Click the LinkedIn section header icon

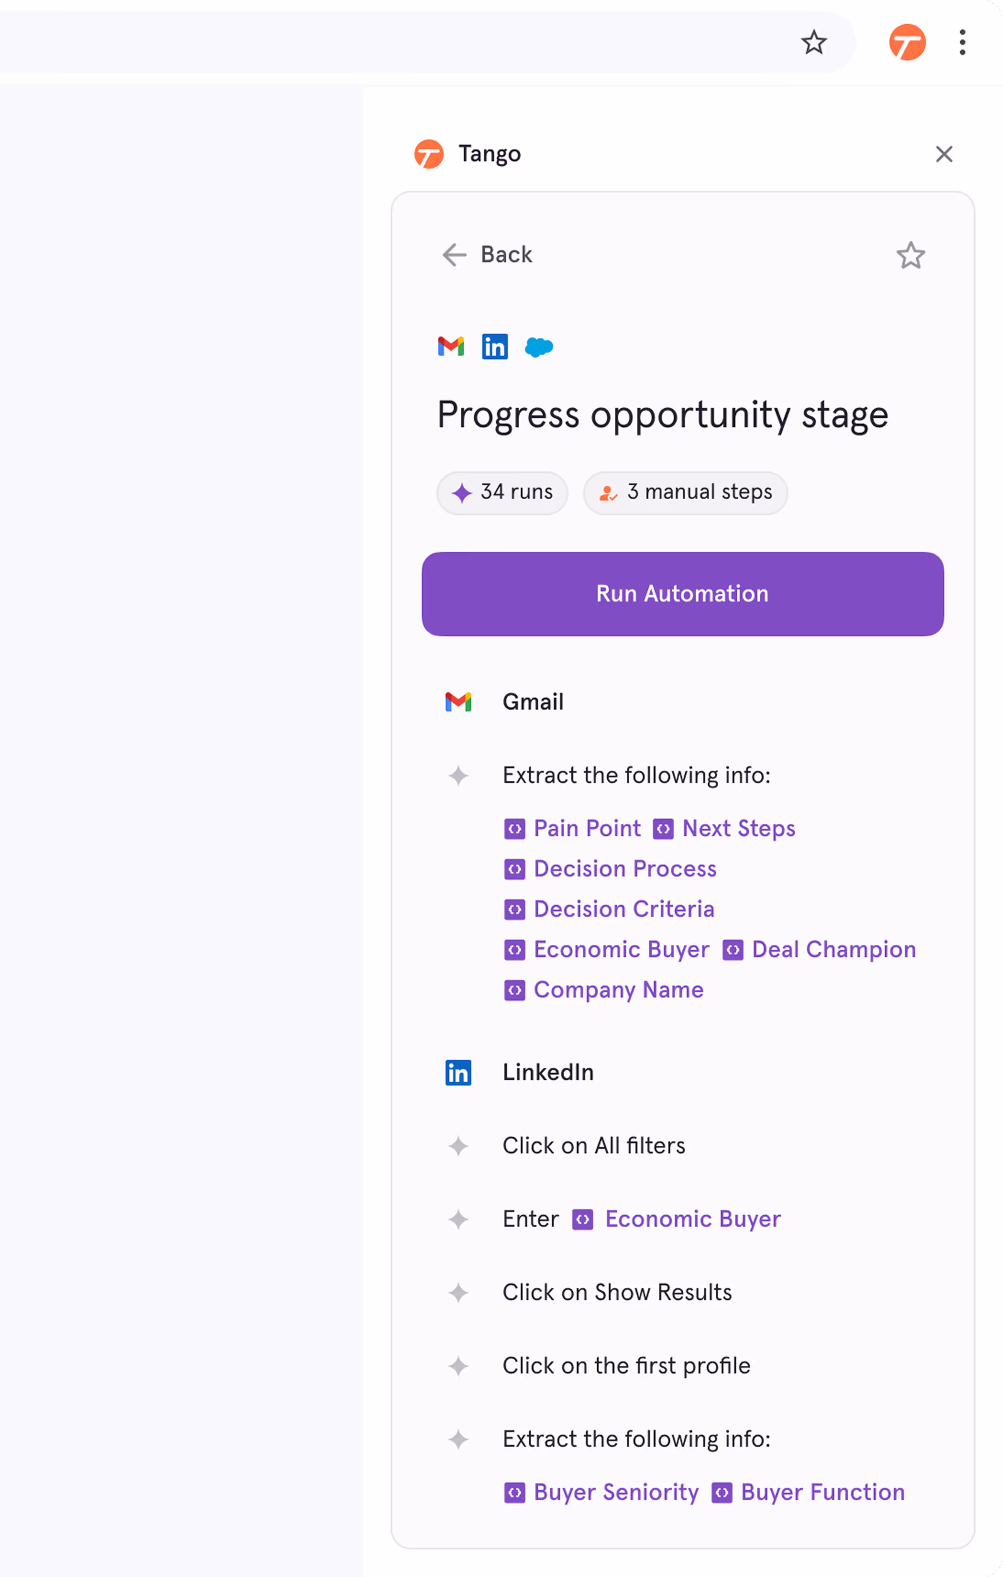click(457, 1073)
